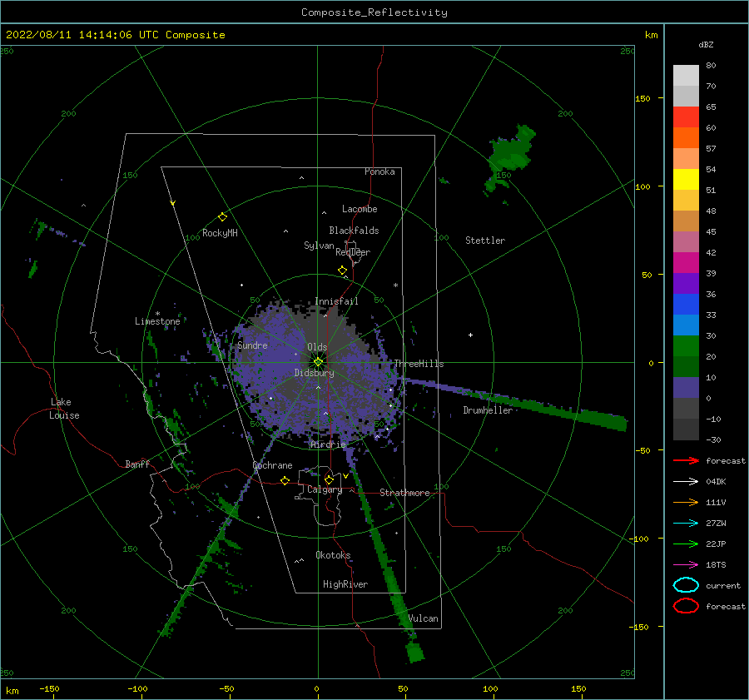Select the deep orange 57-60 dBZ swatch
The width and height of the screenshot is (749, 700).
tap(686, 138)
